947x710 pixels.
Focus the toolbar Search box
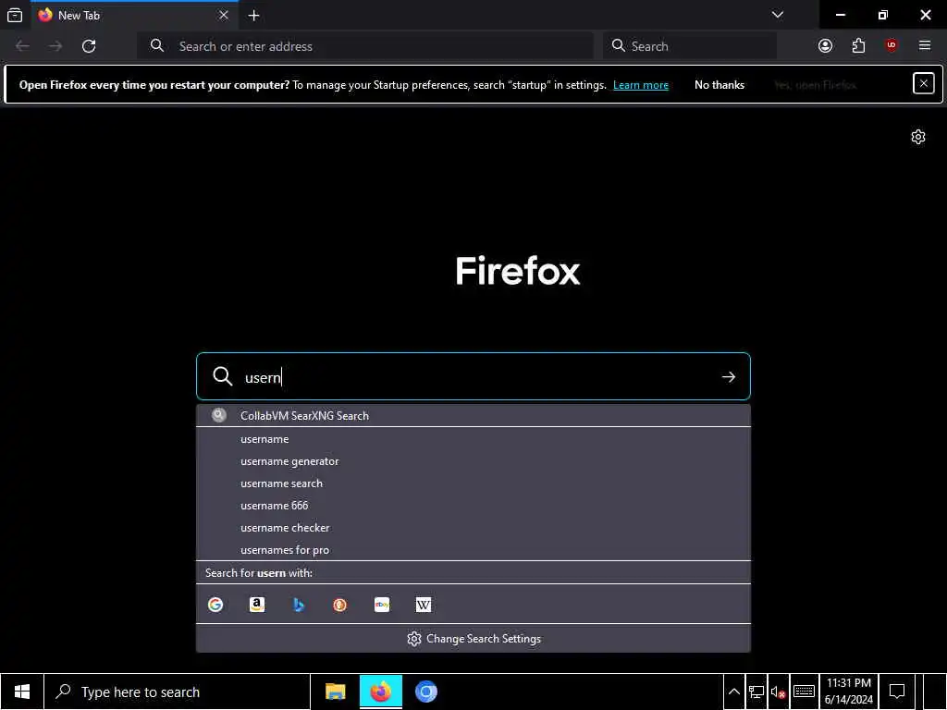coord(690,46)
